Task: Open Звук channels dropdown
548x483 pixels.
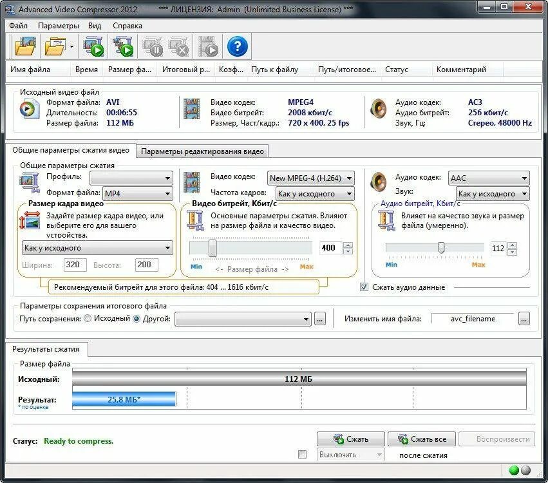Action: tap(493, 194)
